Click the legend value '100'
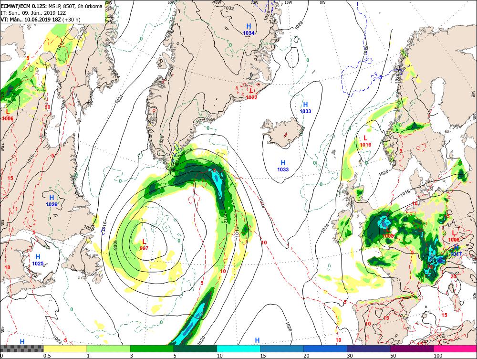Viewport: 477px width, 359px height. [x=438, y=356]
